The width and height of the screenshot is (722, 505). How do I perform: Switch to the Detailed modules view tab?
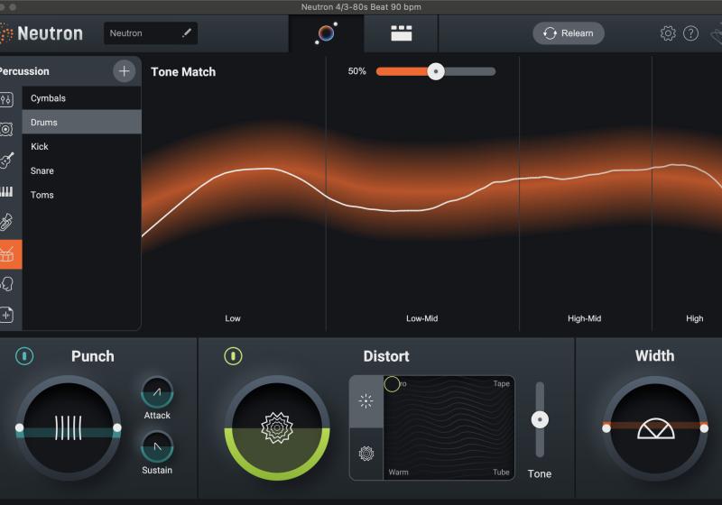401,33
